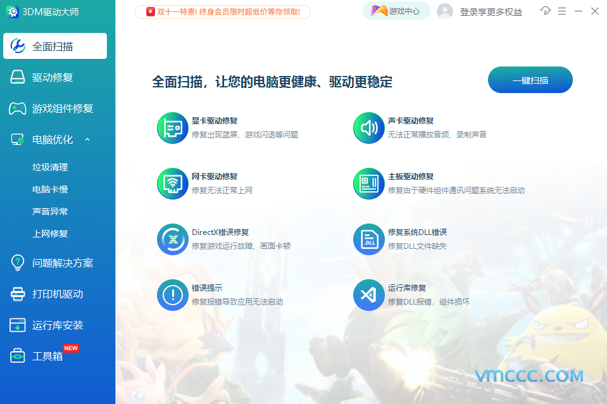Click the sound card driver repair speaker icon
This screenshot has width=607, height=404.
tap(369, 128)
